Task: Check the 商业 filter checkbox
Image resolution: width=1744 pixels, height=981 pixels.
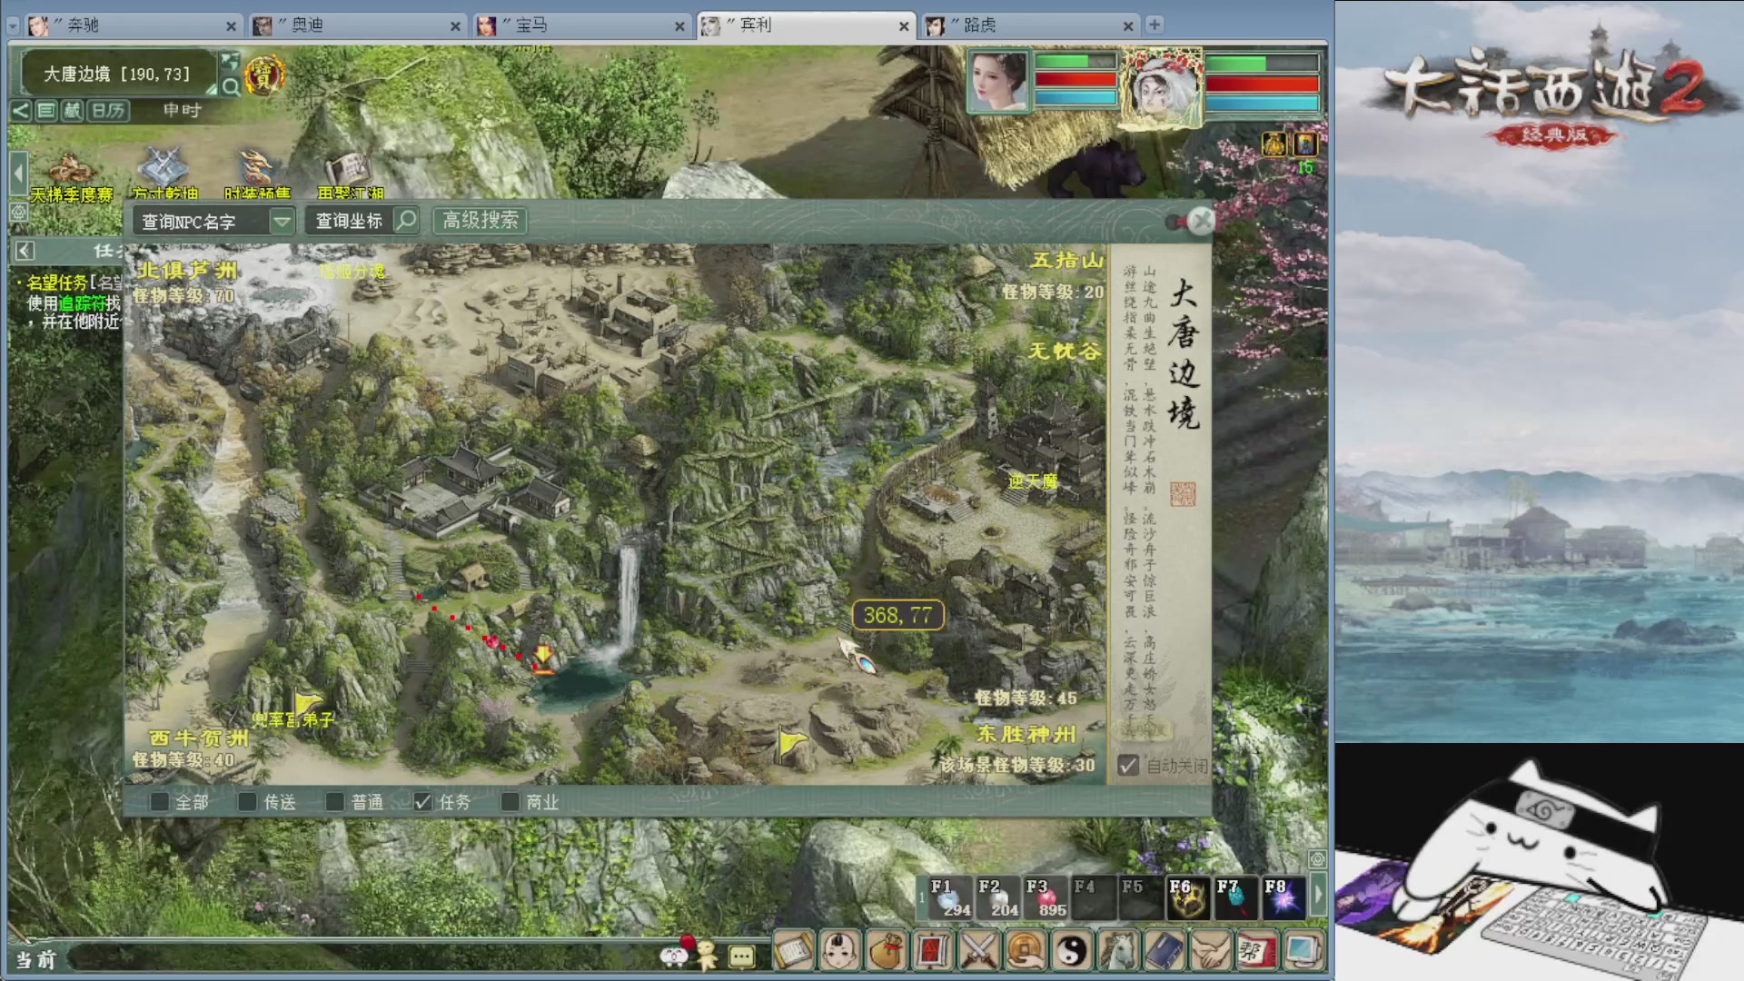Action: (510, 802)
